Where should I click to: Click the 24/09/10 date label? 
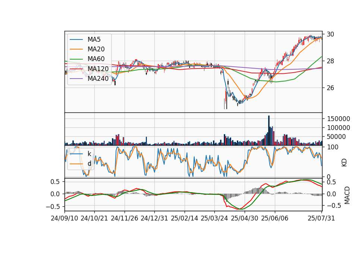(x=65, y=218)
